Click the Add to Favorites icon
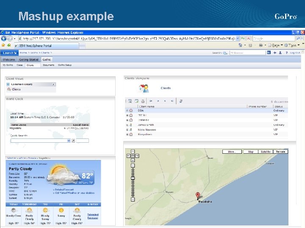This screenshot has width=305, height=228. (9, 45)
